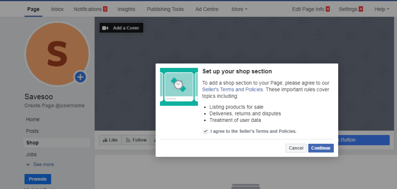The height and width of the screenshot is (189, 397).
Task: Click the 'I agree to the Seller's Terms' label
Action: 253,131
